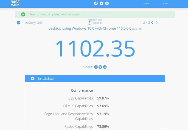Screen dimensions: 188x130
Task: Share score via Facebook icon below score
Action: click(96, 67)
